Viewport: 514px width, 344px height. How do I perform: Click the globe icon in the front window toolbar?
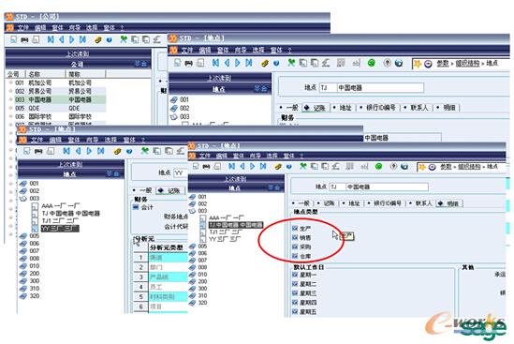tap(404, 167)
